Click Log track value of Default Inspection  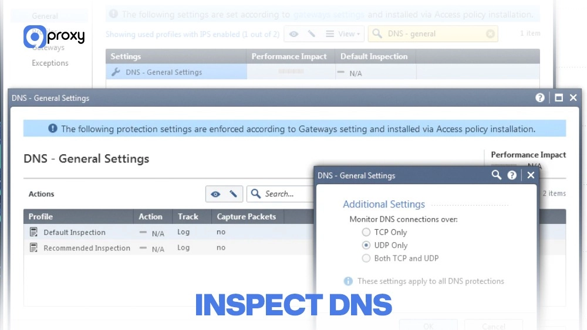183,232
